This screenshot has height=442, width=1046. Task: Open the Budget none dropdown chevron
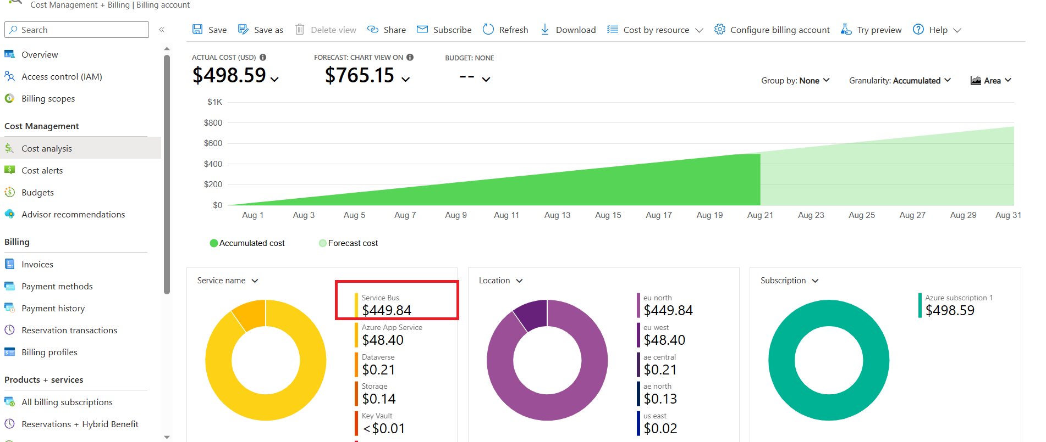pyautogui.click(x=486, y=80)
